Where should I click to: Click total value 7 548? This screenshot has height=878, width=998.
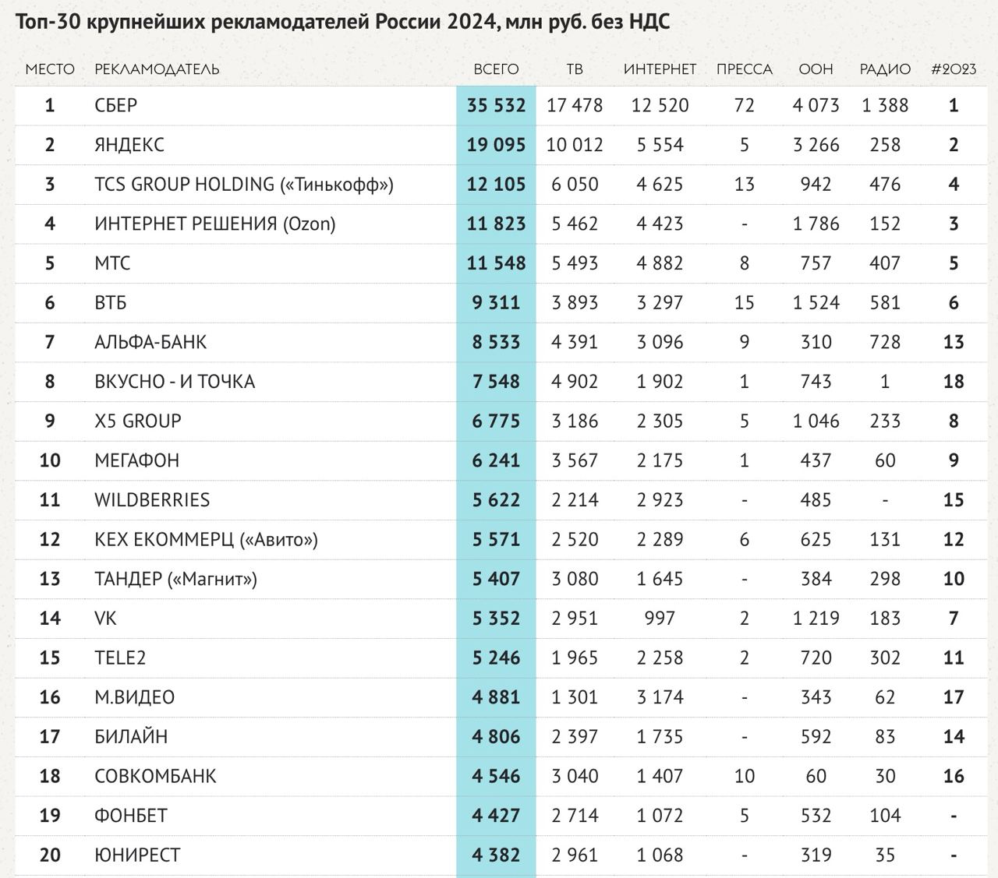(497, 382)
